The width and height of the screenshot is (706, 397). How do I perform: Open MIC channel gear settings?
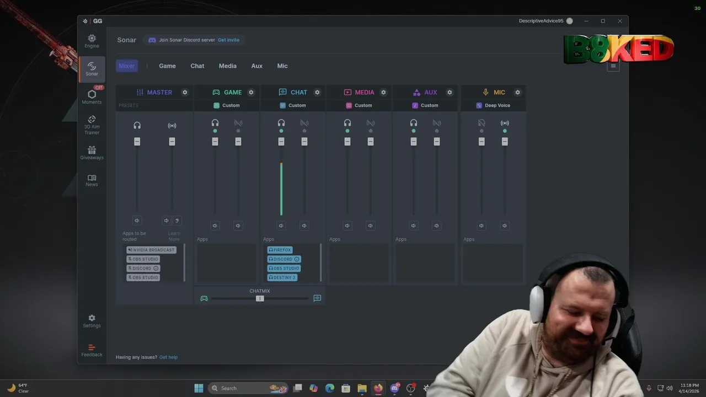point(517,92)
